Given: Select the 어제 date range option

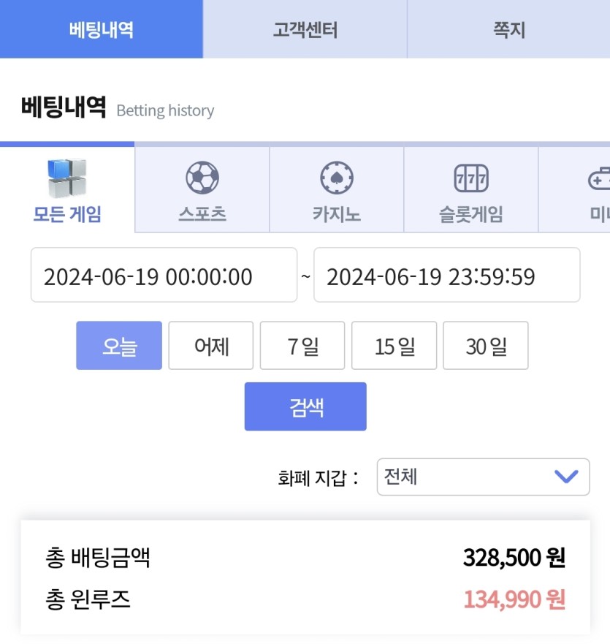Looking at the screenshot, I should coord(211,346).
